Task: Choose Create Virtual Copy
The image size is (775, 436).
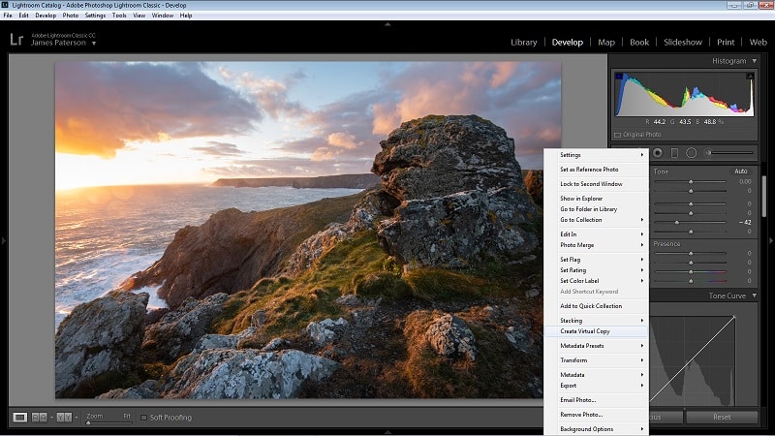Action: click(x=597, y=331)
